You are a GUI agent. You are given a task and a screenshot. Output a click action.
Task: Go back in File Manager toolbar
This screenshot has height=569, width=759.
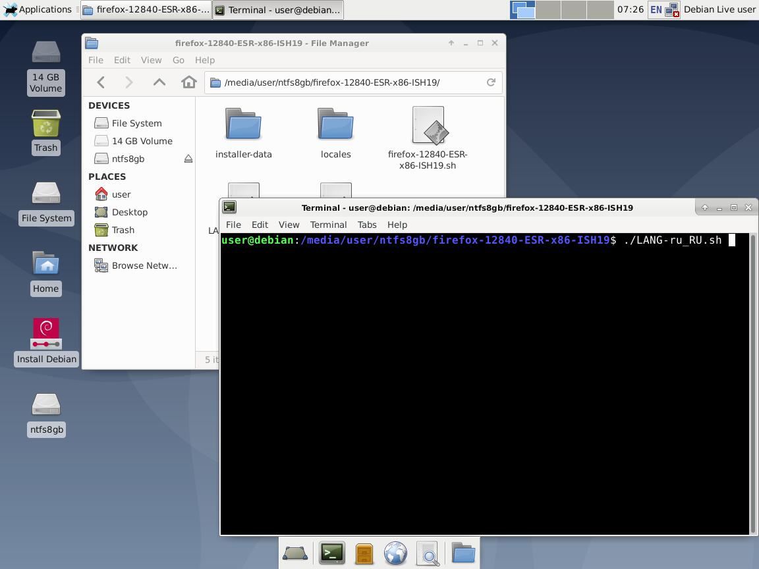coord(101,82)
